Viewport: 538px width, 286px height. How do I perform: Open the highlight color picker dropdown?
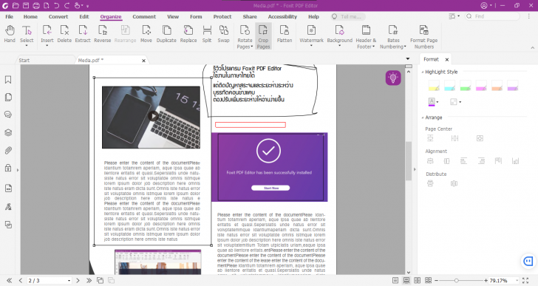coord(437,102)
